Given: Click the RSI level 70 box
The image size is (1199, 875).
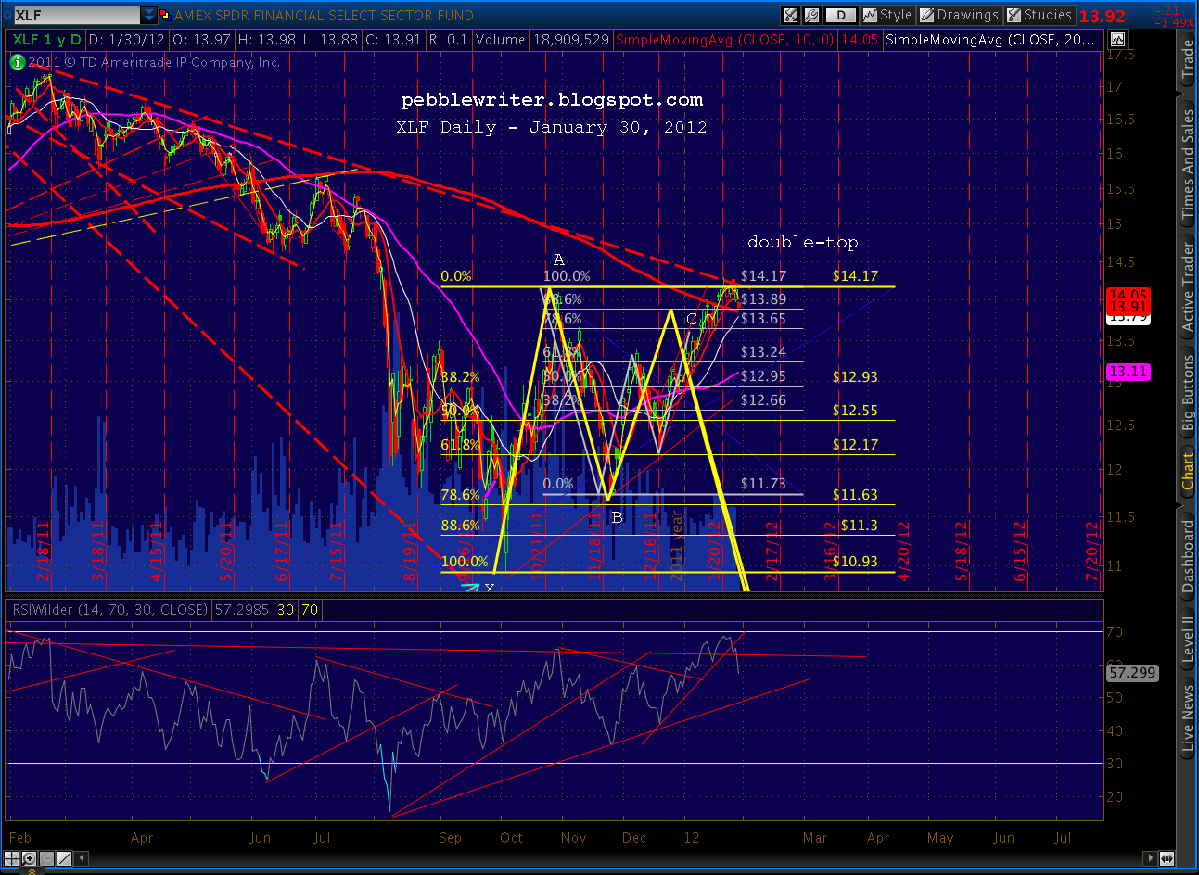Looking at the screenshot, I should click(310, 610).
